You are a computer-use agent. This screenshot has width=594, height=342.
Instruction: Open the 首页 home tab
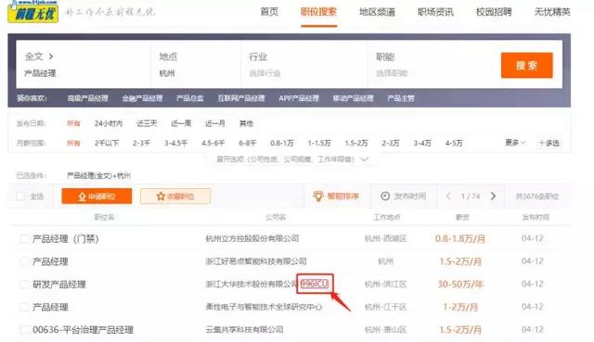(x=269, y=12)
